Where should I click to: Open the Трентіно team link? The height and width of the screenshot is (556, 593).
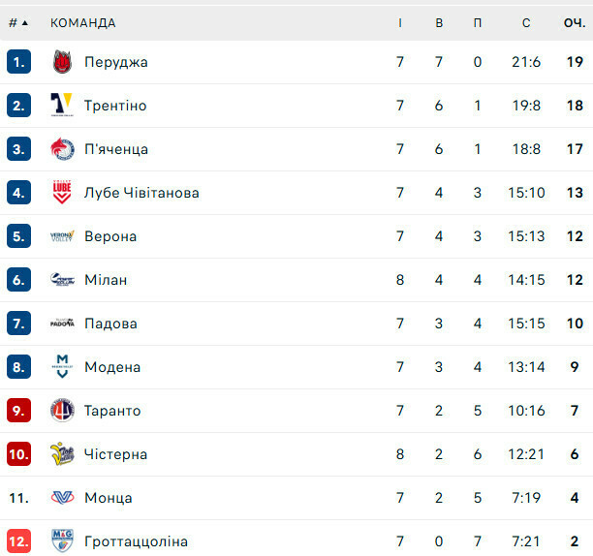coord(115,106)
